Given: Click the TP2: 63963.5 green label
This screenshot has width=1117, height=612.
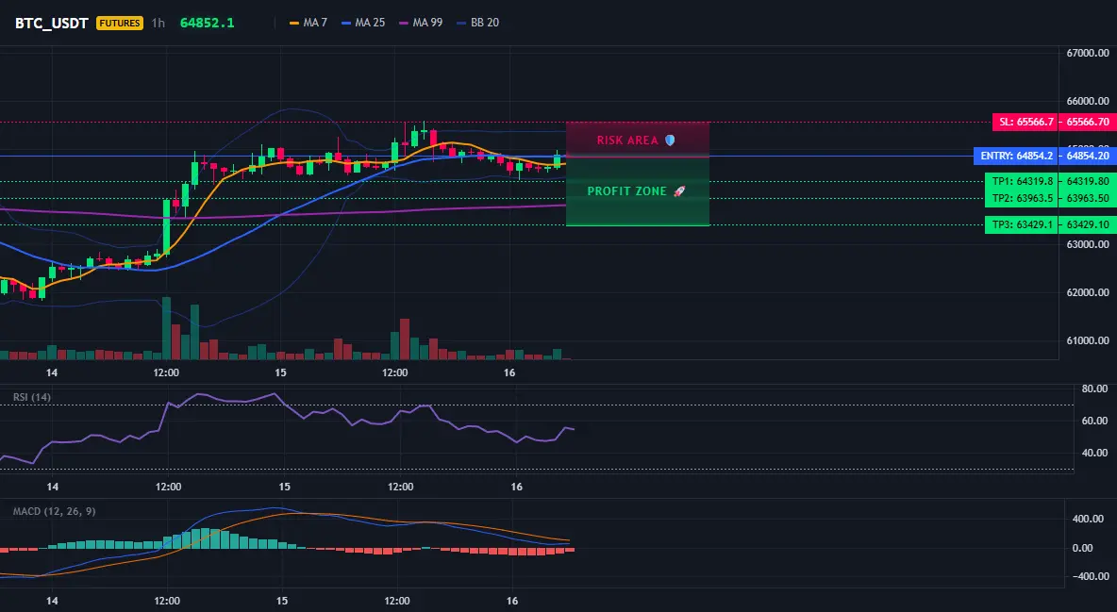Looking at the screenshot, I should (x=1022, y=198).
